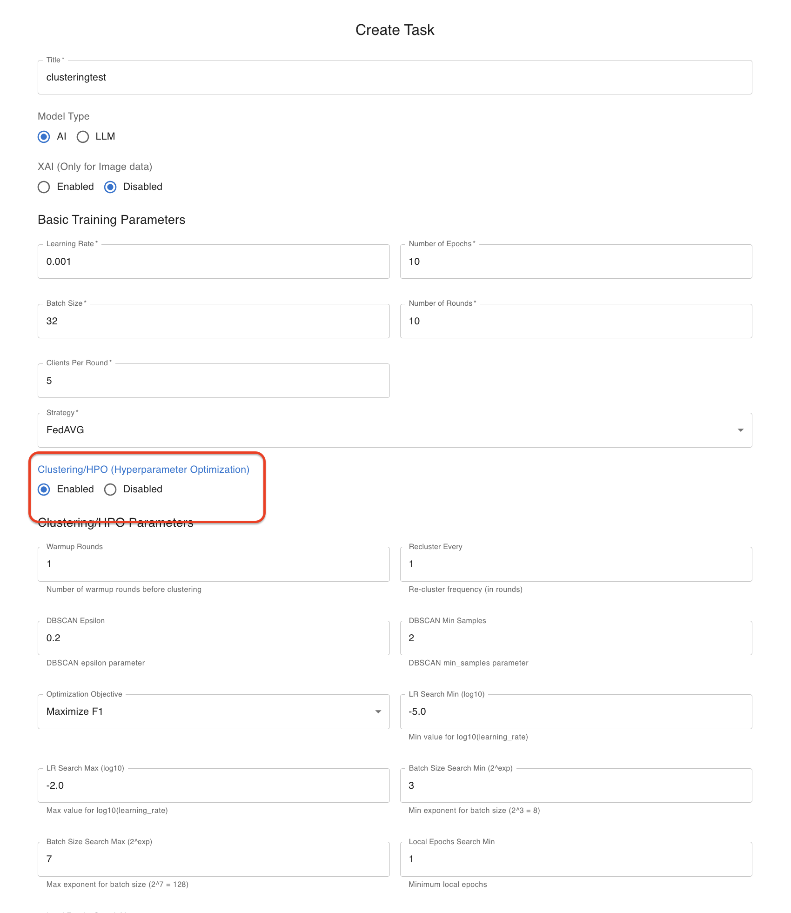The image size is (791, 913).
Task: Click the Strategy dropdown arrow icon
Action: tap(740, 430)
